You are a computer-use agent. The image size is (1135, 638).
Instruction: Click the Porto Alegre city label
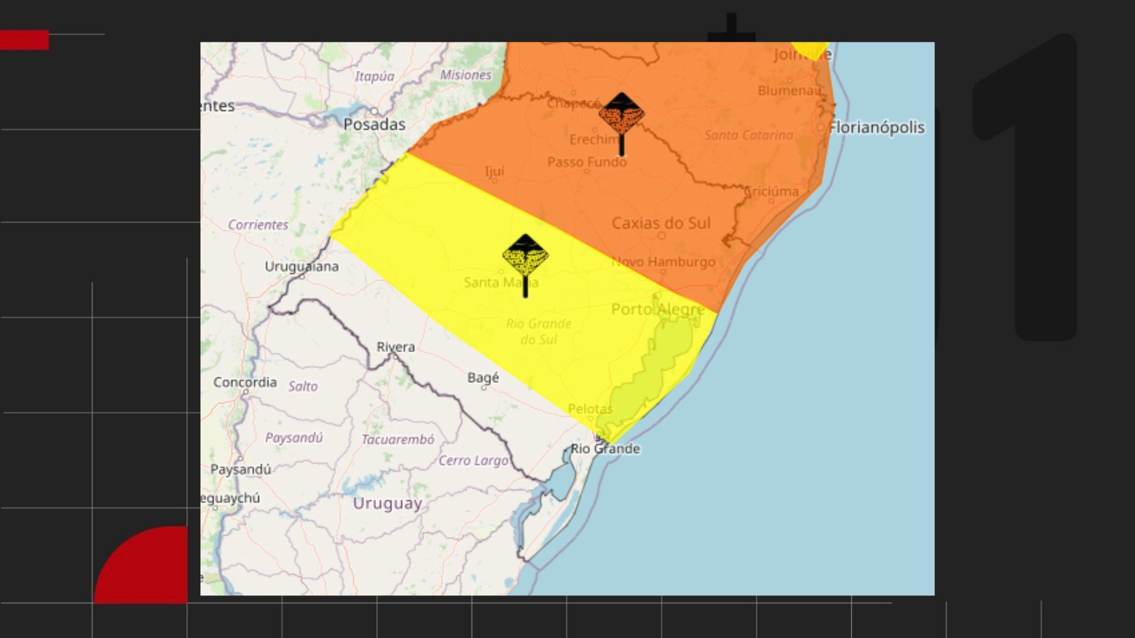(657, 309)
